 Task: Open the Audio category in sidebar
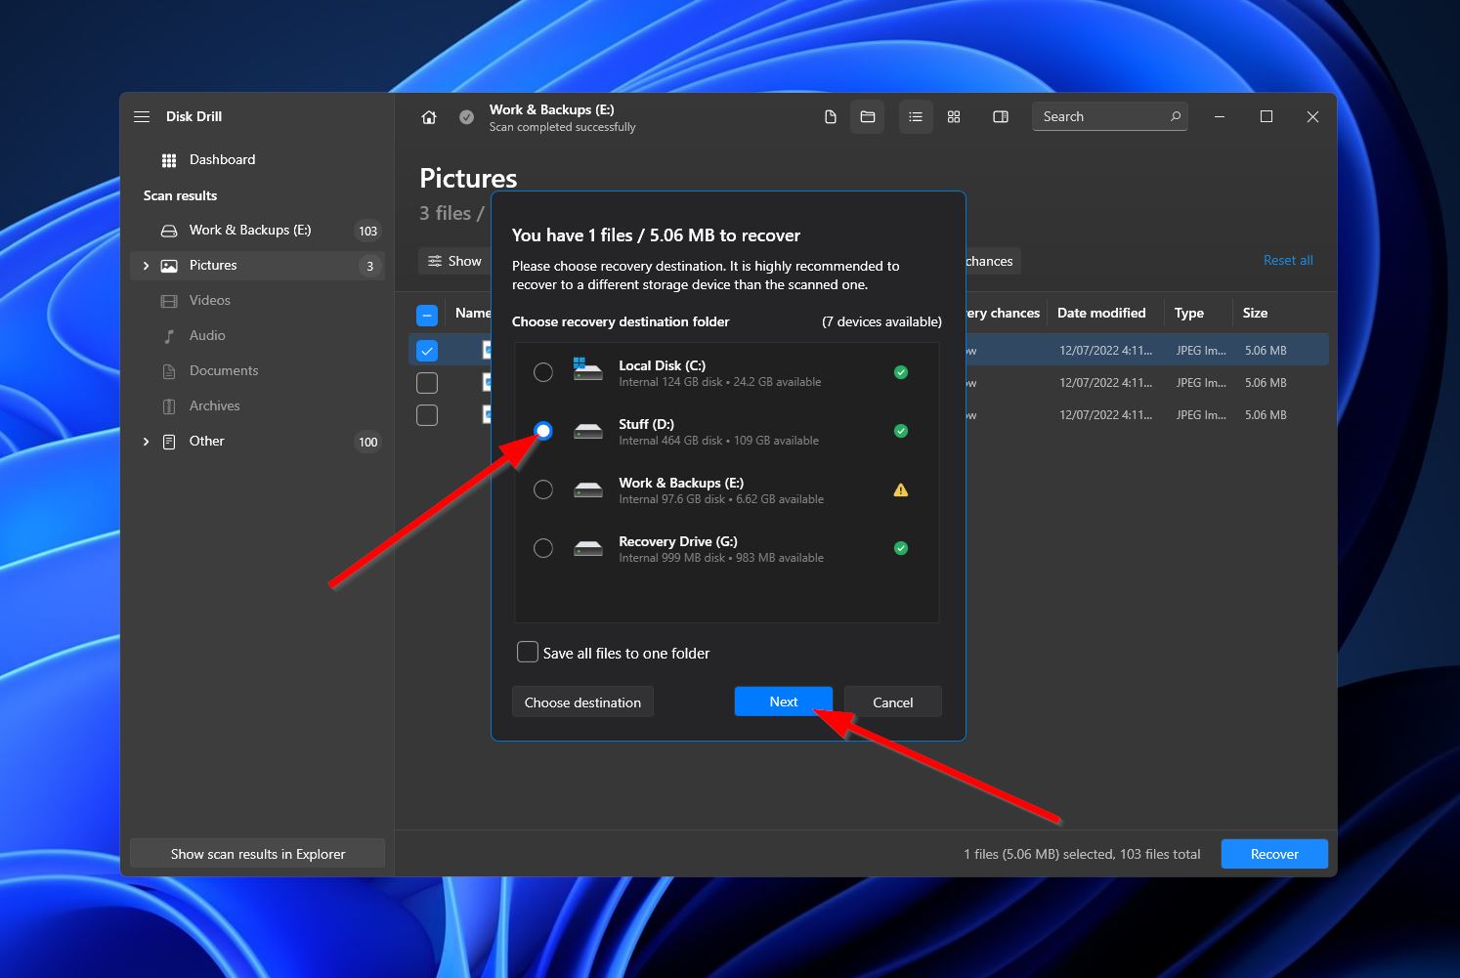point(257,336)
